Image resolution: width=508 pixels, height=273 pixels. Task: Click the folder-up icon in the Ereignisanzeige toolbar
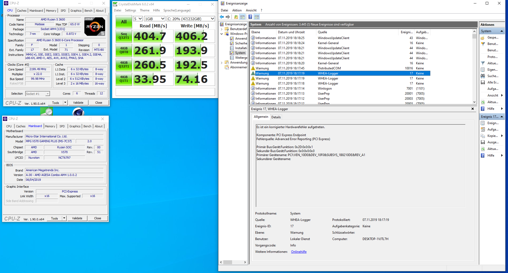pyautogui.click(x=236, y=17)
